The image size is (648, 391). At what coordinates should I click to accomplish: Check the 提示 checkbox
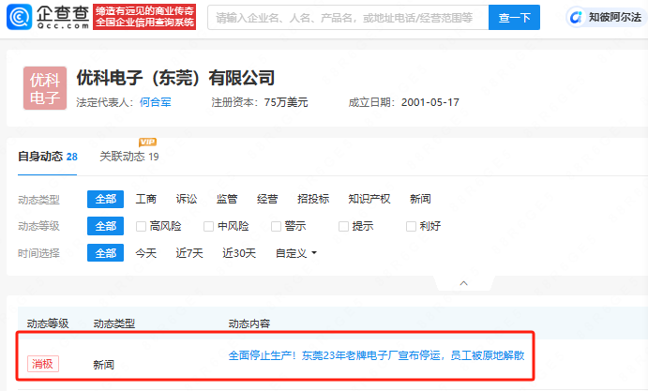coord(343,226)
